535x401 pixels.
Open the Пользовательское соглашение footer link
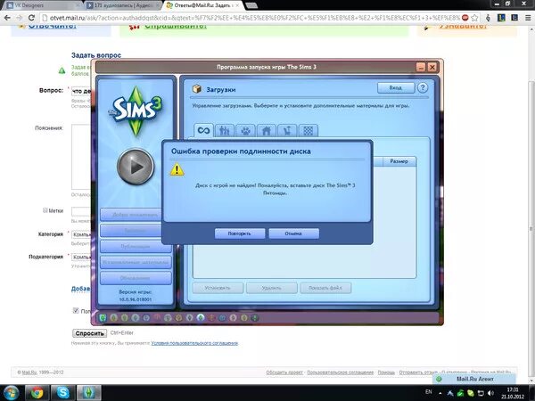pos(341,372)
